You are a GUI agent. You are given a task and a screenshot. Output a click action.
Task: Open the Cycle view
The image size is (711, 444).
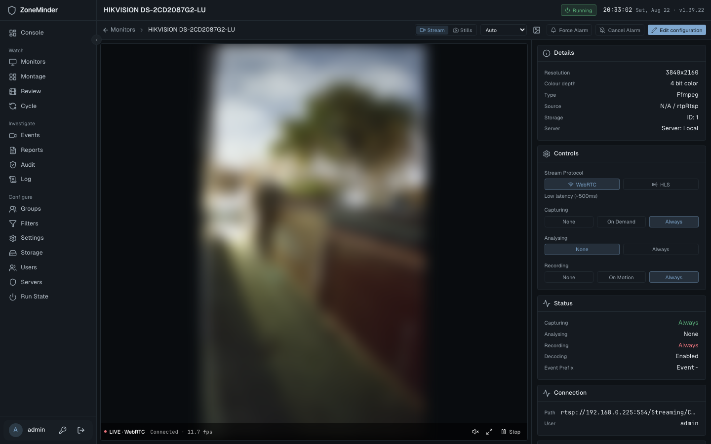(x=48, y=106)
